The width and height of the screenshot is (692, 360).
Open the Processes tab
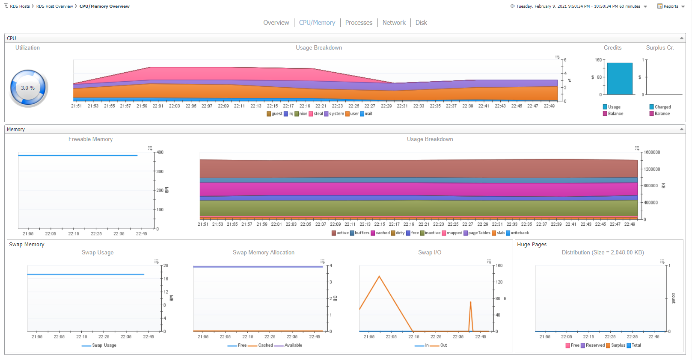pos(359,23)
